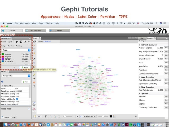This screenshot has height=127, width=169.
Task: Pick the direct selection arrow tool
Action: (34, 45)
